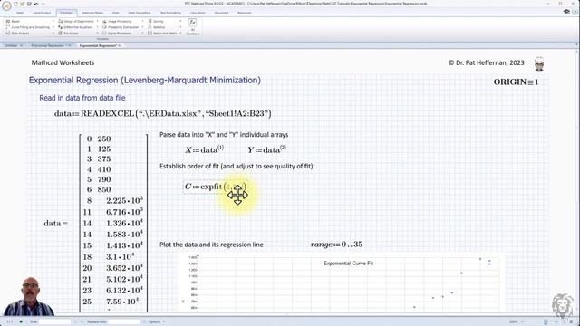580x326 pixels.
Task: Click the X:=data column definition
Action: click(205, 149)
